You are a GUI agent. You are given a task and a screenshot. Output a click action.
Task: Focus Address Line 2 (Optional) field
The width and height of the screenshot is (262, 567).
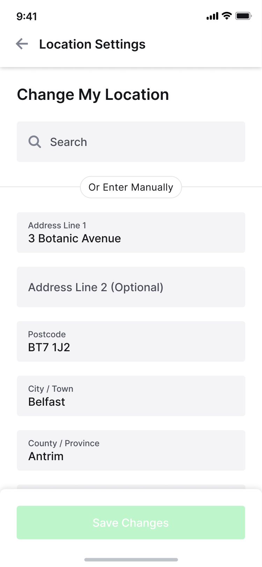[131, 287]
